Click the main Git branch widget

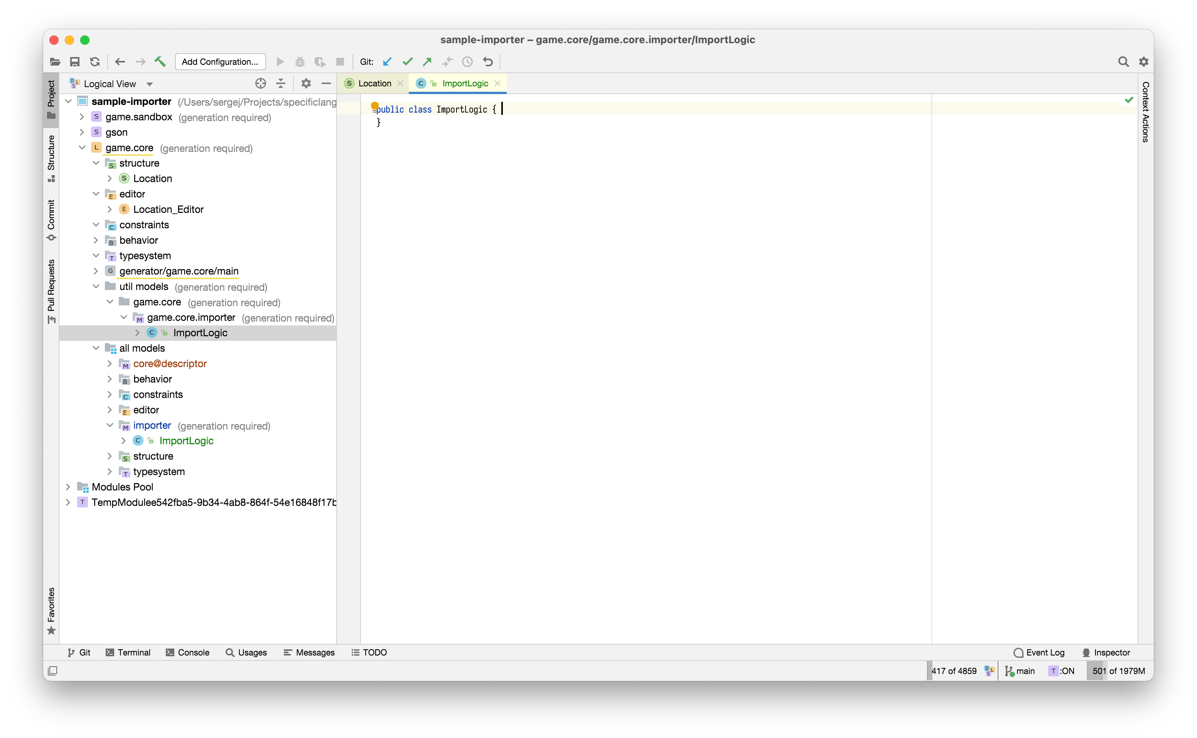coord(1020,671)
